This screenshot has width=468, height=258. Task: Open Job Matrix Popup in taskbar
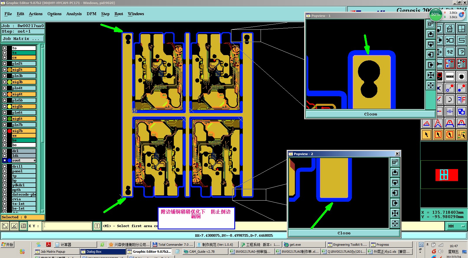(57, 252)
